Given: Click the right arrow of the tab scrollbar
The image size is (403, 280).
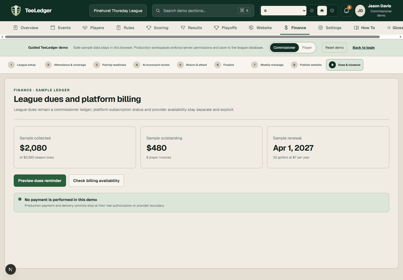Looking at the screenshot, I should (400, 37).
